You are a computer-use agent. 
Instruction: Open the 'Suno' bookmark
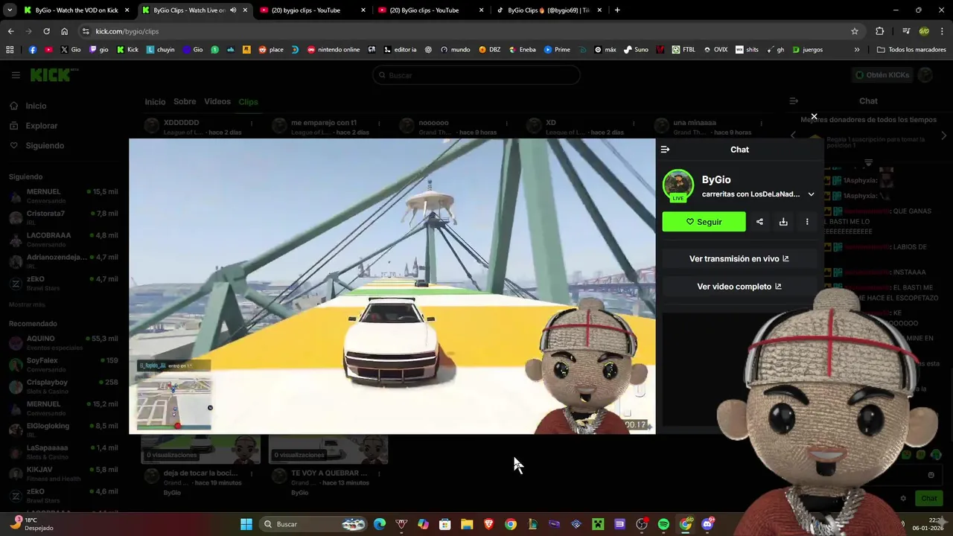[x=636, y=50]
